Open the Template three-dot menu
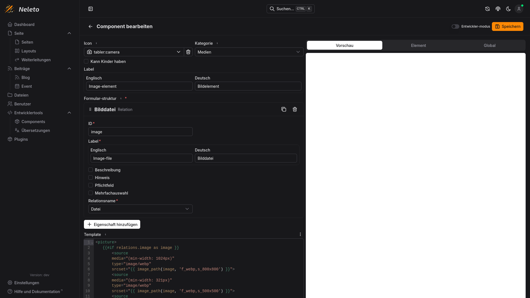 click(x=300, y=234)
